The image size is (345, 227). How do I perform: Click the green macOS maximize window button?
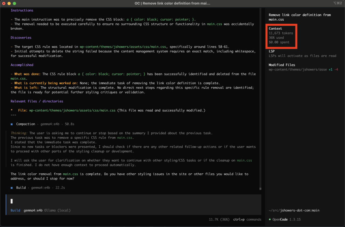click(x=14, y=3)
